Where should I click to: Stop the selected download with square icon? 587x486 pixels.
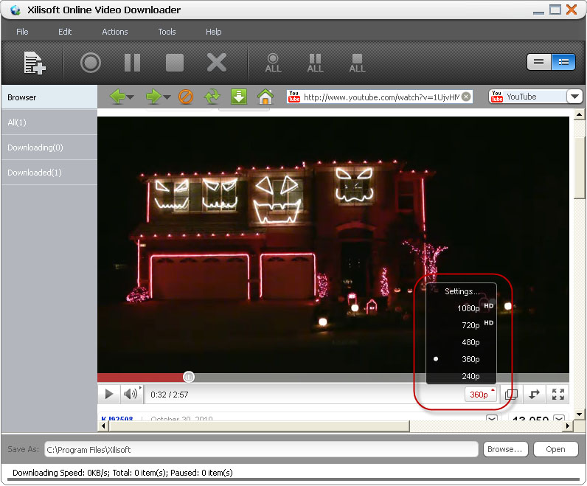coord(174,63)
